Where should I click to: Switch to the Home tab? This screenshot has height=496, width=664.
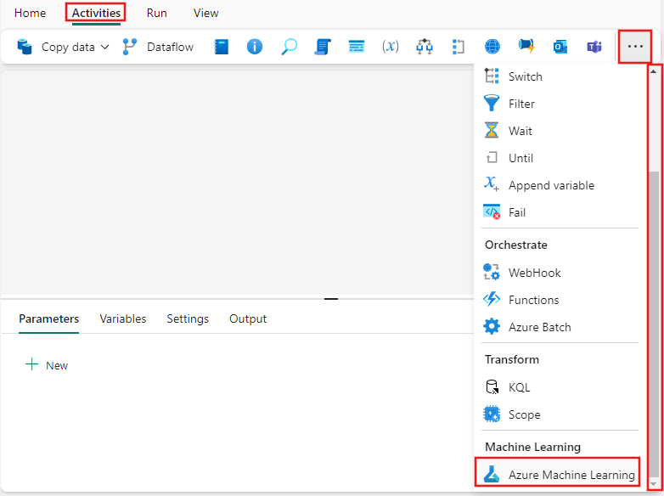pyautogui.click(x=30, y=13)
